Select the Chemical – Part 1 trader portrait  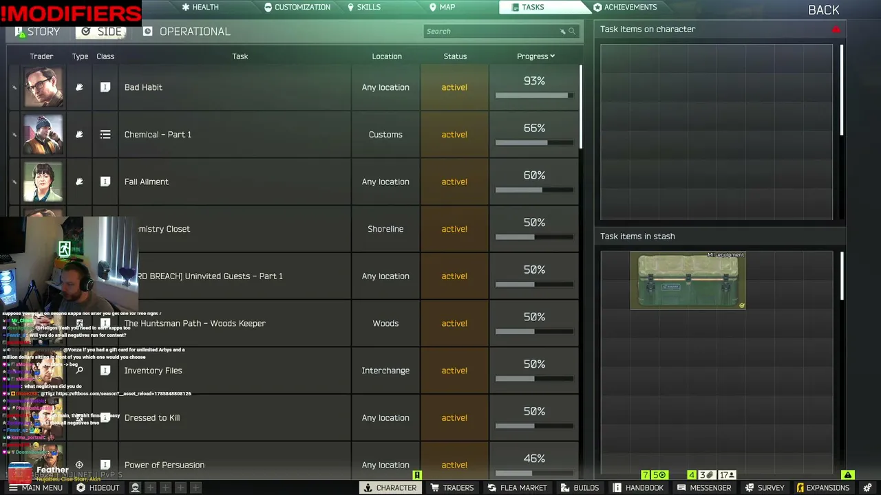[43, 135]
